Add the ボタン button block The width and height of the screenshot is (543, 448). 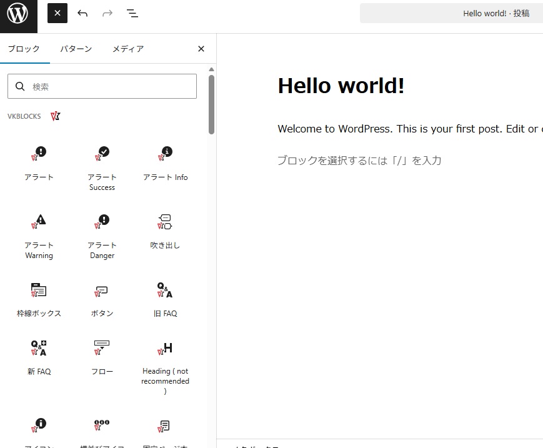[x=102, y=299]
